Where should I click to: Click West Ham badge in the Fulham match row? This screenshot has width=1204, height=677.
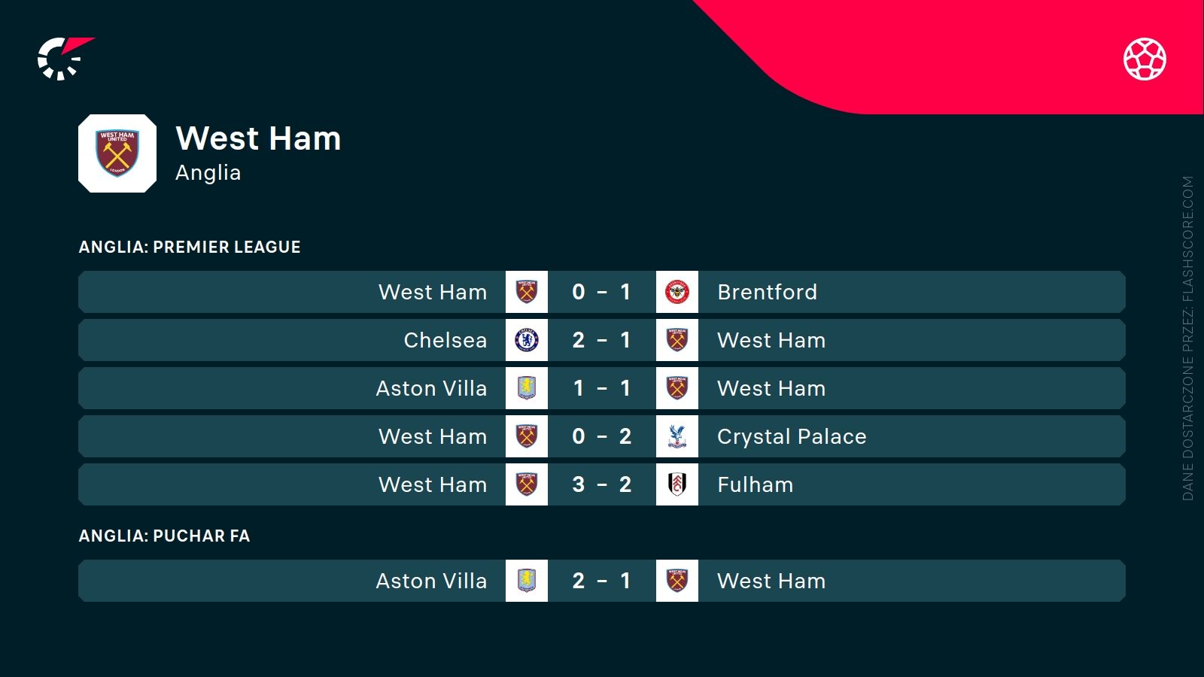(x=527, y=484)
